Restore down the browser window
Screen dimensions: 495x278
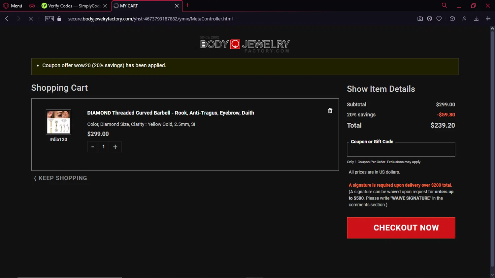[473, 6]
